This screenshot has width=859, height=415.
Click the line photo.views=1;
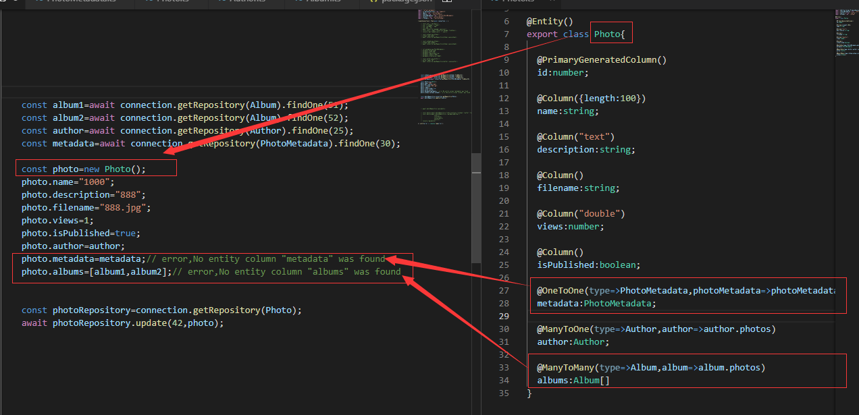click(x=58, y=220)
